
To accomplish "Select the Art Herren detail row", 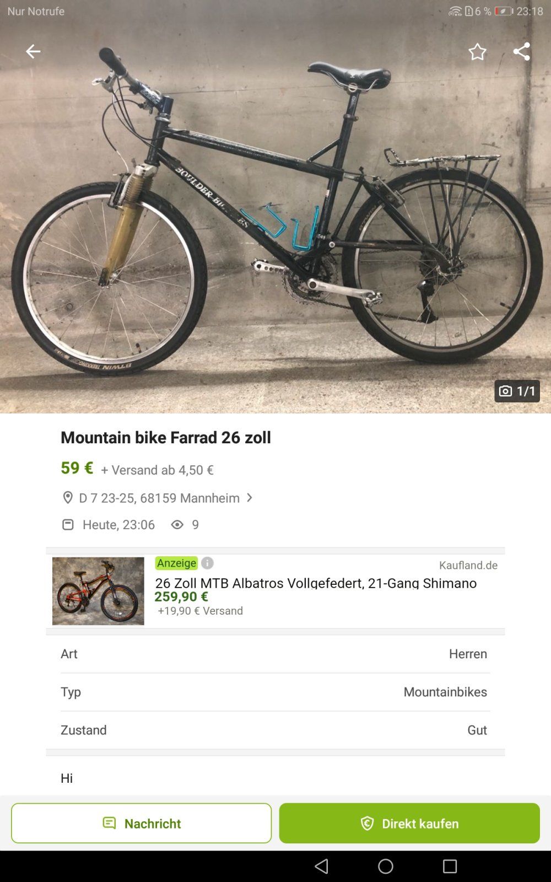I will [275, 654].
